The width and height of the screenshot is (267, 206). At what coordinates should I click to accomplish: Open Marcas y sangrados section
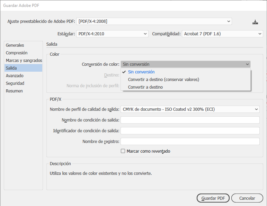click(23, 61)
